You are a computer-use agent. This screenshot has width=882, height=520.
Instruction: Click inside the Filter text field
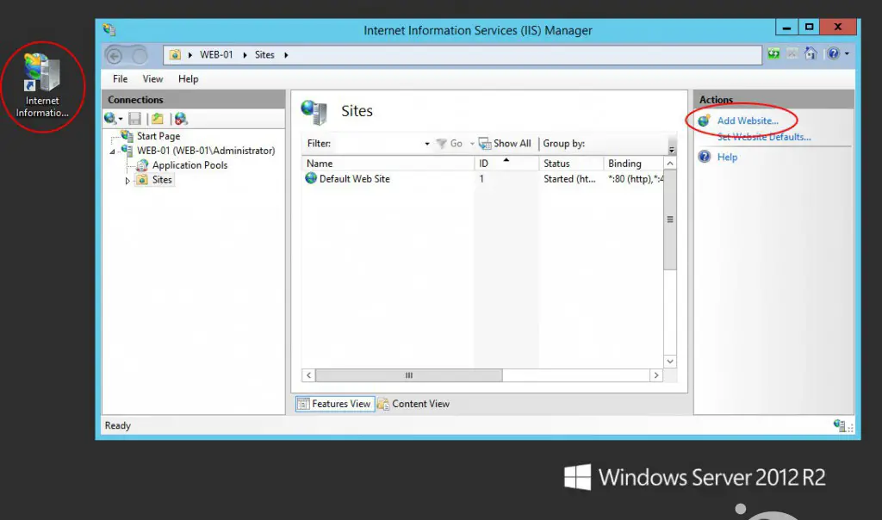pyautogui.click(x=378, y=144)
